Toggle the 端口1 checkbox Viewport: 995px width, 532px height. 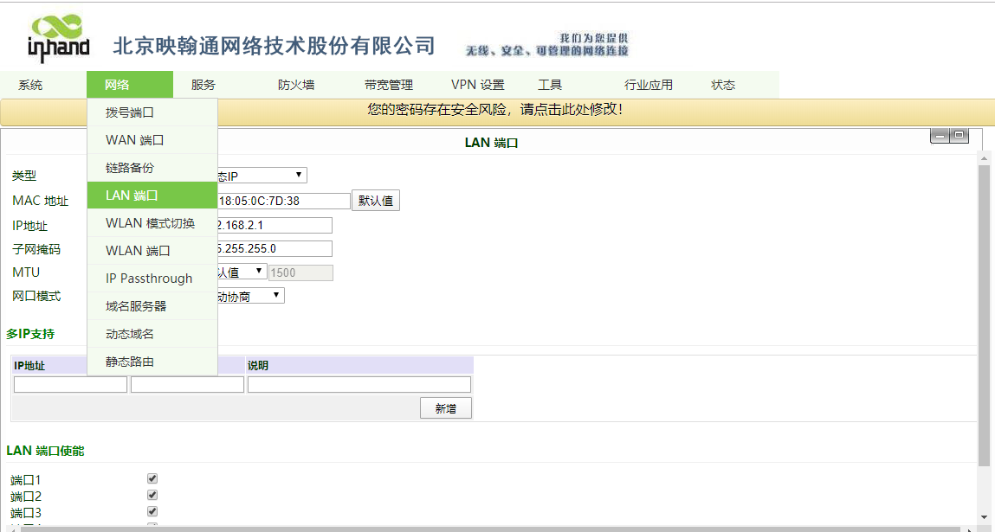coord(152,478)
